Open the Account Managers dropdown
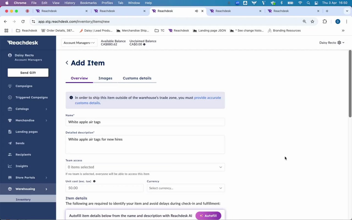352x220 pixels. point(79,43)
